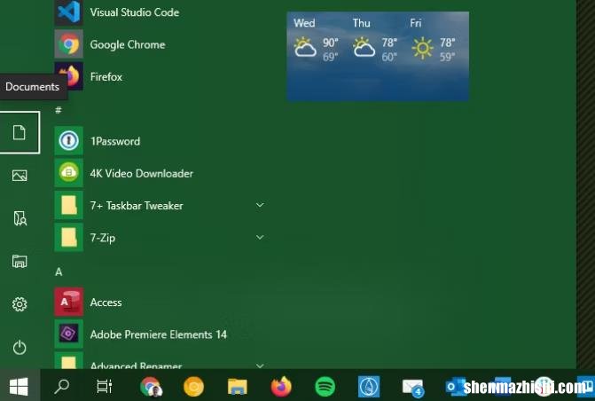This screenshot has height=401, width=595.
Task: Click the 1Password text label
Action: pyautogui.click(x=115, y=141)
